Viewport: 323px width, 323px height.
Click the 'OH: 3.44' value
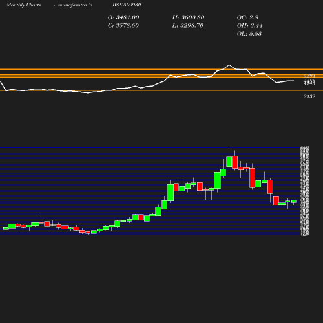tap(249, 25)
